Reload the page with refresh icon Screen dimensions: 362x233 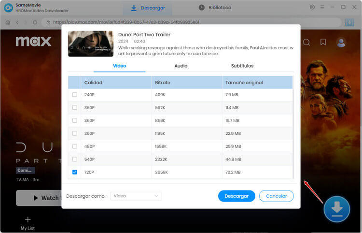point(35,22)
